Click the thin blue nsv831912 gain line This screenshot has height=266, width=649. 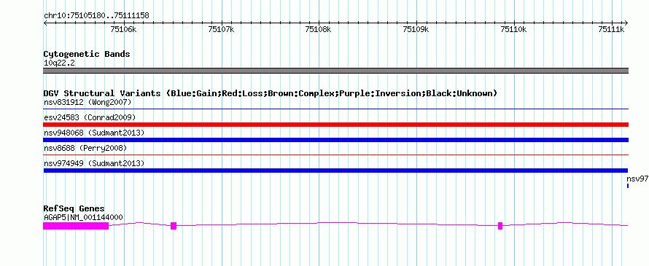click(x=335, y=109)
